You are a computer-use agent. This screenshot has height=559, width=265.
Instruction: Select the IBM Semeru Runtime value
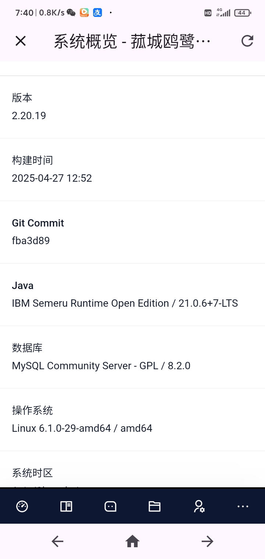125,303
